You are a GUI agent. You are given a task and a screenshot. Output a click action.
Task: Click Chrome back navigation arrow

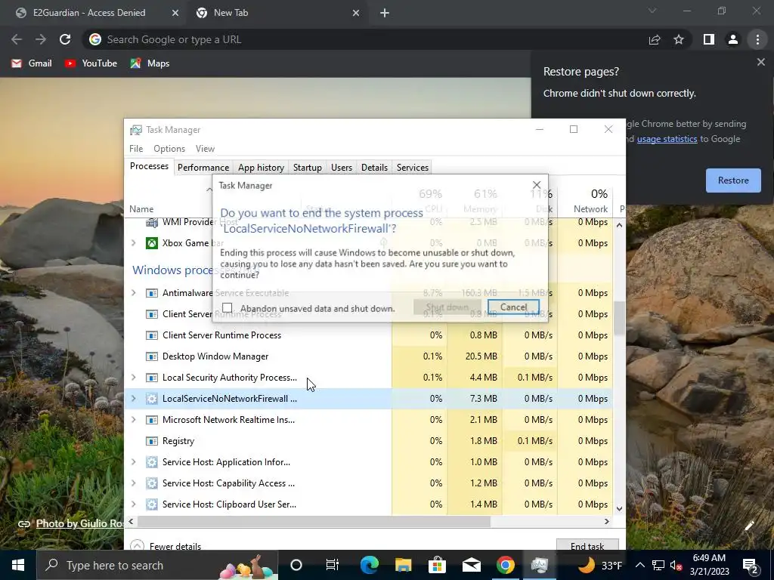pyautogui.click(x=17, y=39)
